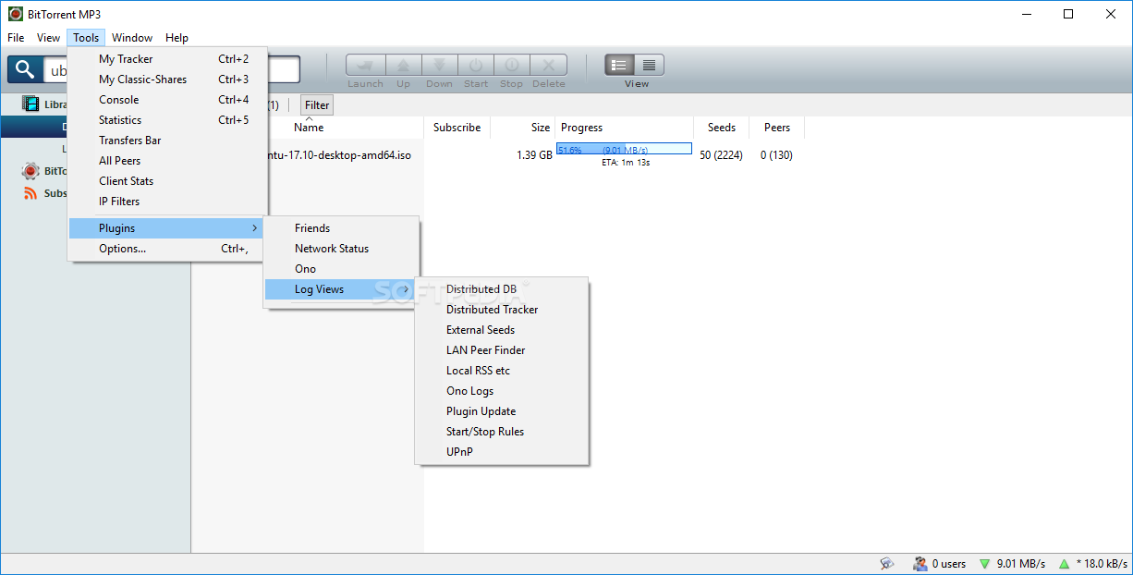1133x575 pixels.
Task: Select My Classic-Shares menu item
Action: [x=168, y=80]
